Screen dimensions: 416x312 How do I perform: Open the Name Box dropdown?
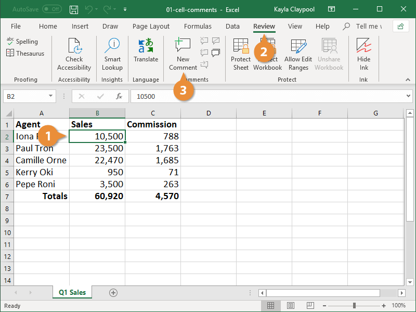pos(50,96)
